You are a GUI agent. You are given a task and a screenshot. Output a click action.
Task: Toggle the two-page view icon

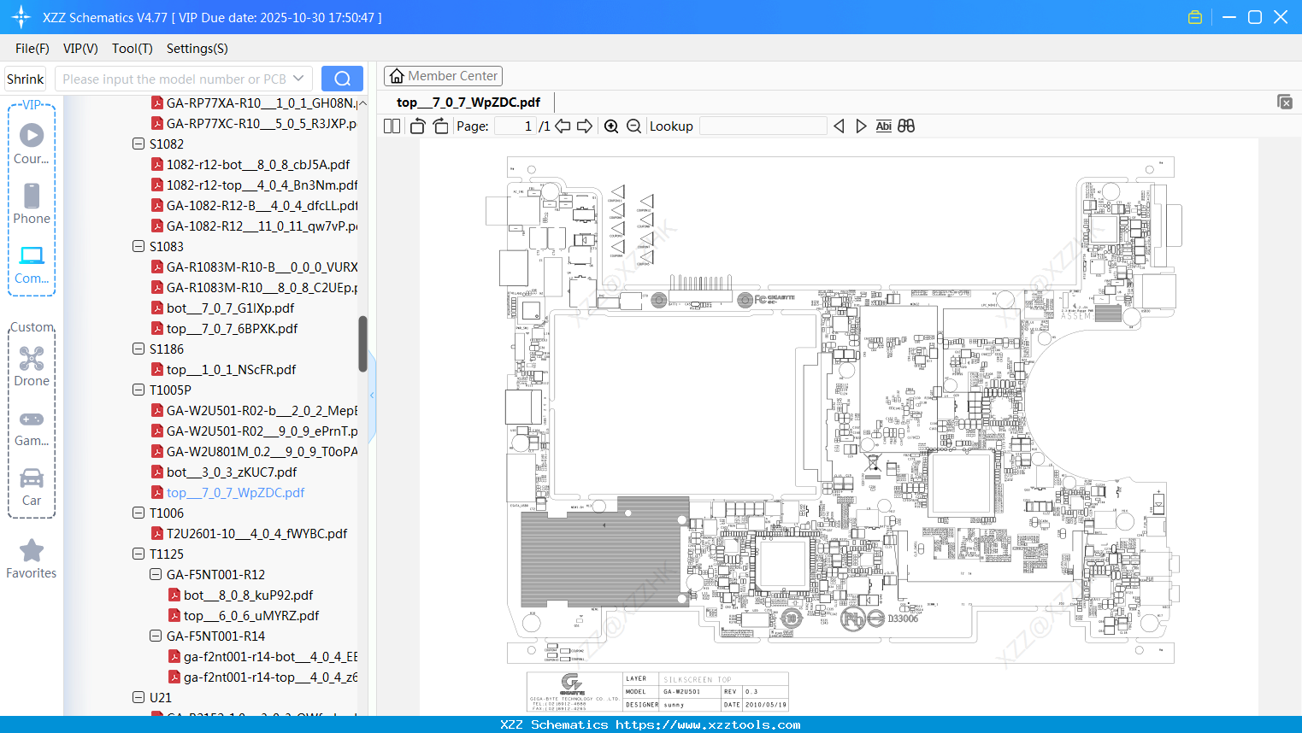392,126
